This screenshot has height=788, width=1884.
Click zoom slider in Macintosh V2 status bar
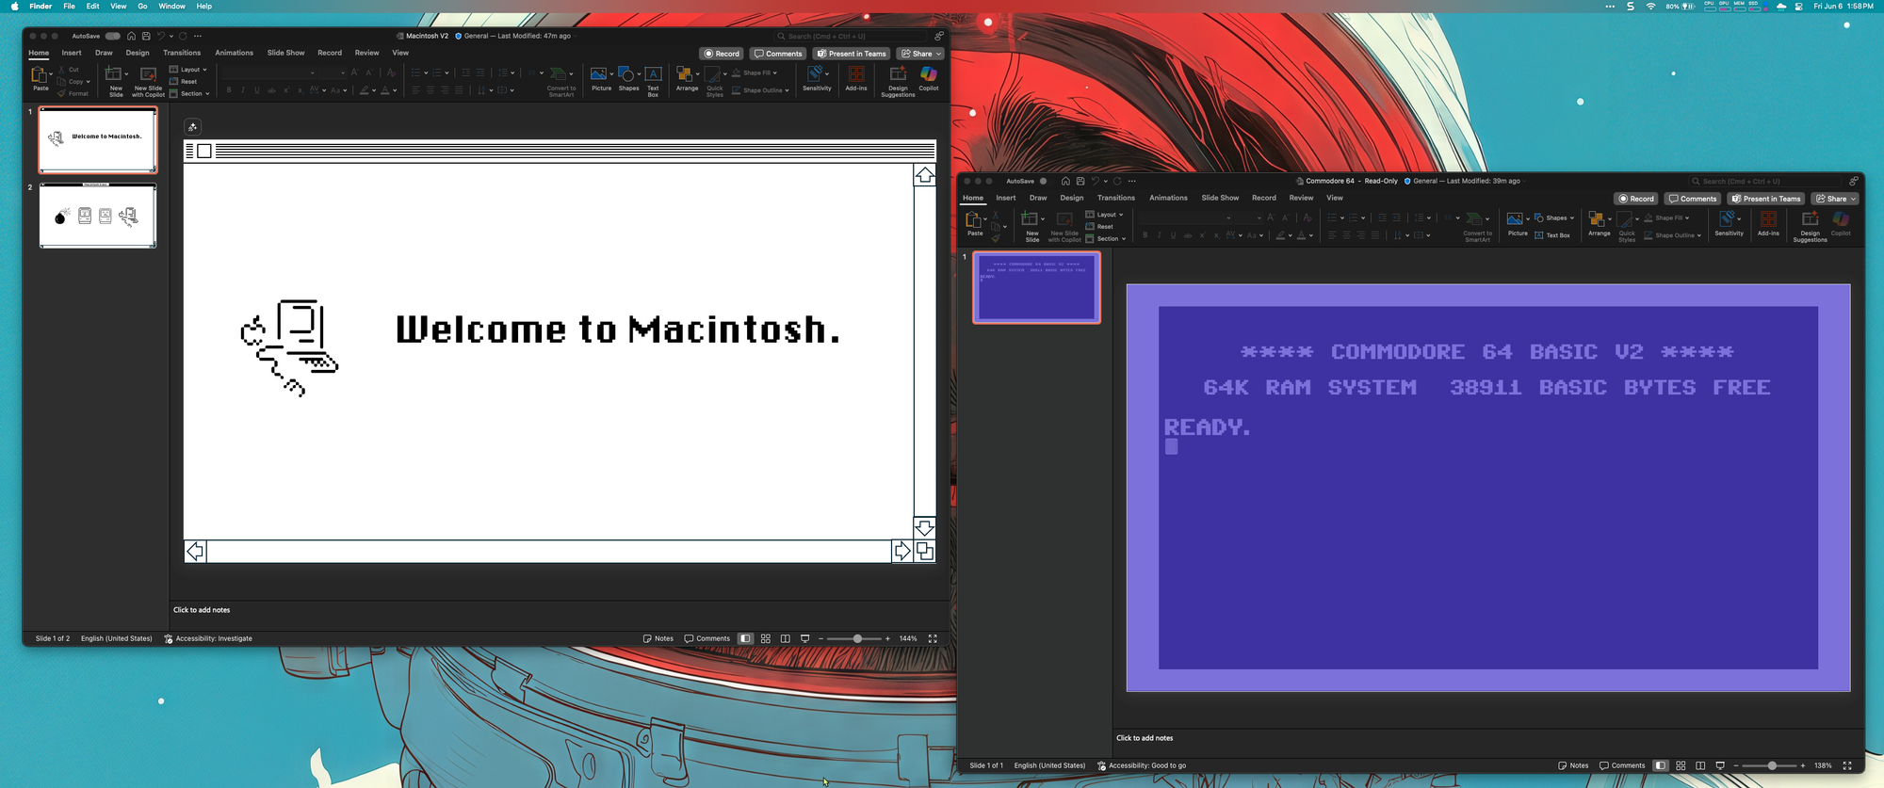pyautogui.click(x=854, y=638)
